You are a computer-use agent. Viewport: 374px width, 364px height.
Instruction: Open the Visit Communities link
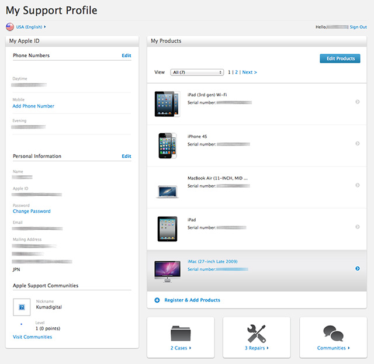(32, 337)
